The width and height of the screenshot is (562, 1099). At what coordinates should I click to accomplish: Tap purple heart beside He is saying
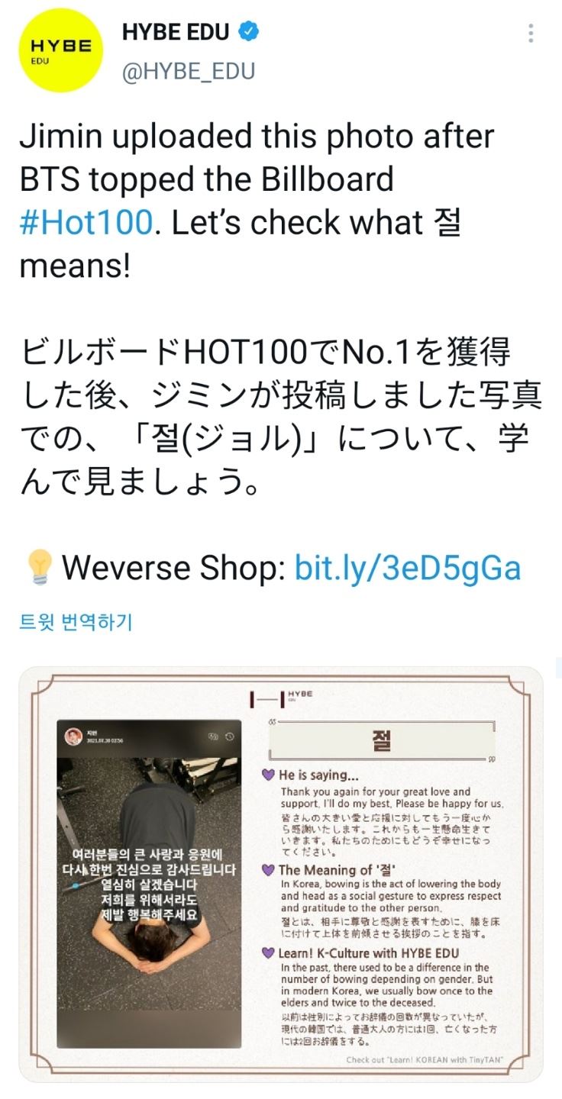[268, 775]
